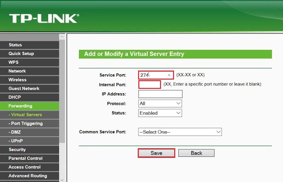Open Quick Setup in sidebar
Image resolution: width=283 pixels, height=182 pixels.
21,54
